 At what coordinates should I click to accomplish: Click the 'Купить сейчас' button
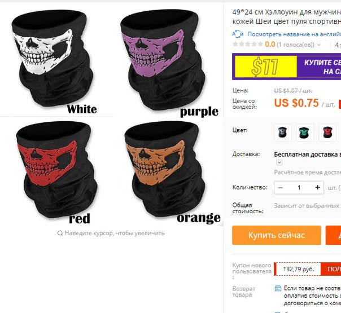tap(277, 235)
